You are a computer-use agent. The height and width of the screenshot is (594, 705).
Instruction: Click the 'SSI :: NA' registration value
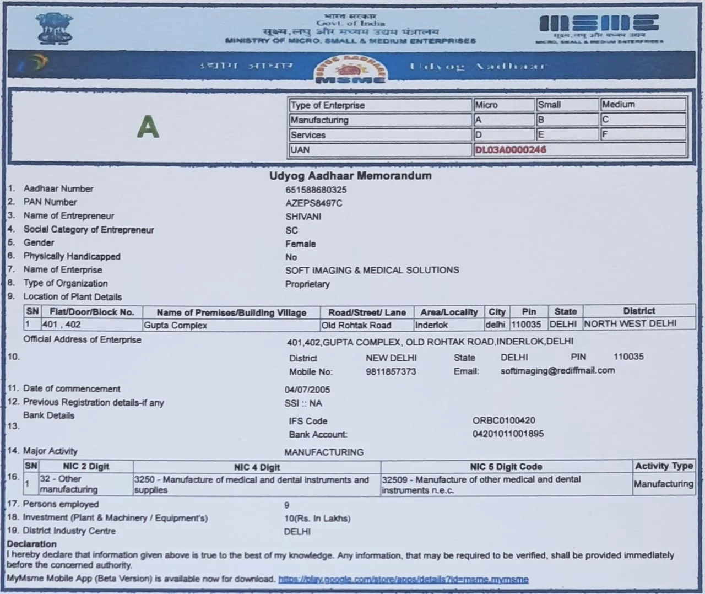(x=303, y=403)
